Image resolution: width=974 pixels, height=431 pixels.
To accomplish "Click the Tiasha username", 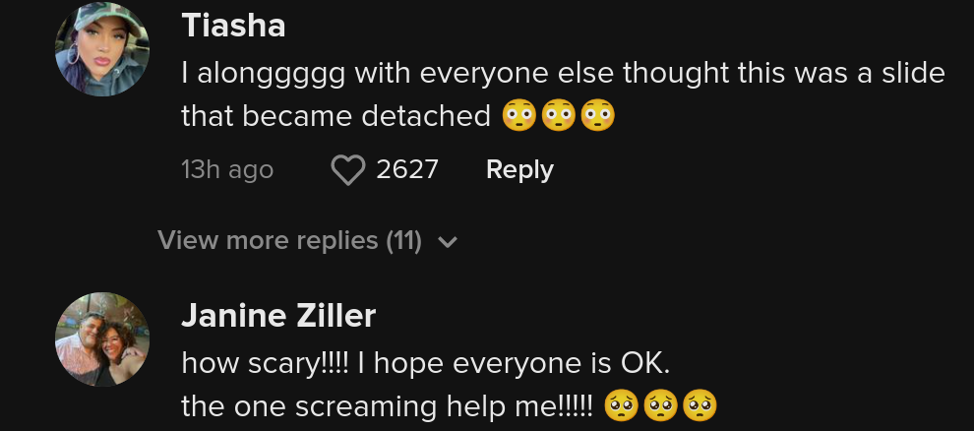I will 233,27.
